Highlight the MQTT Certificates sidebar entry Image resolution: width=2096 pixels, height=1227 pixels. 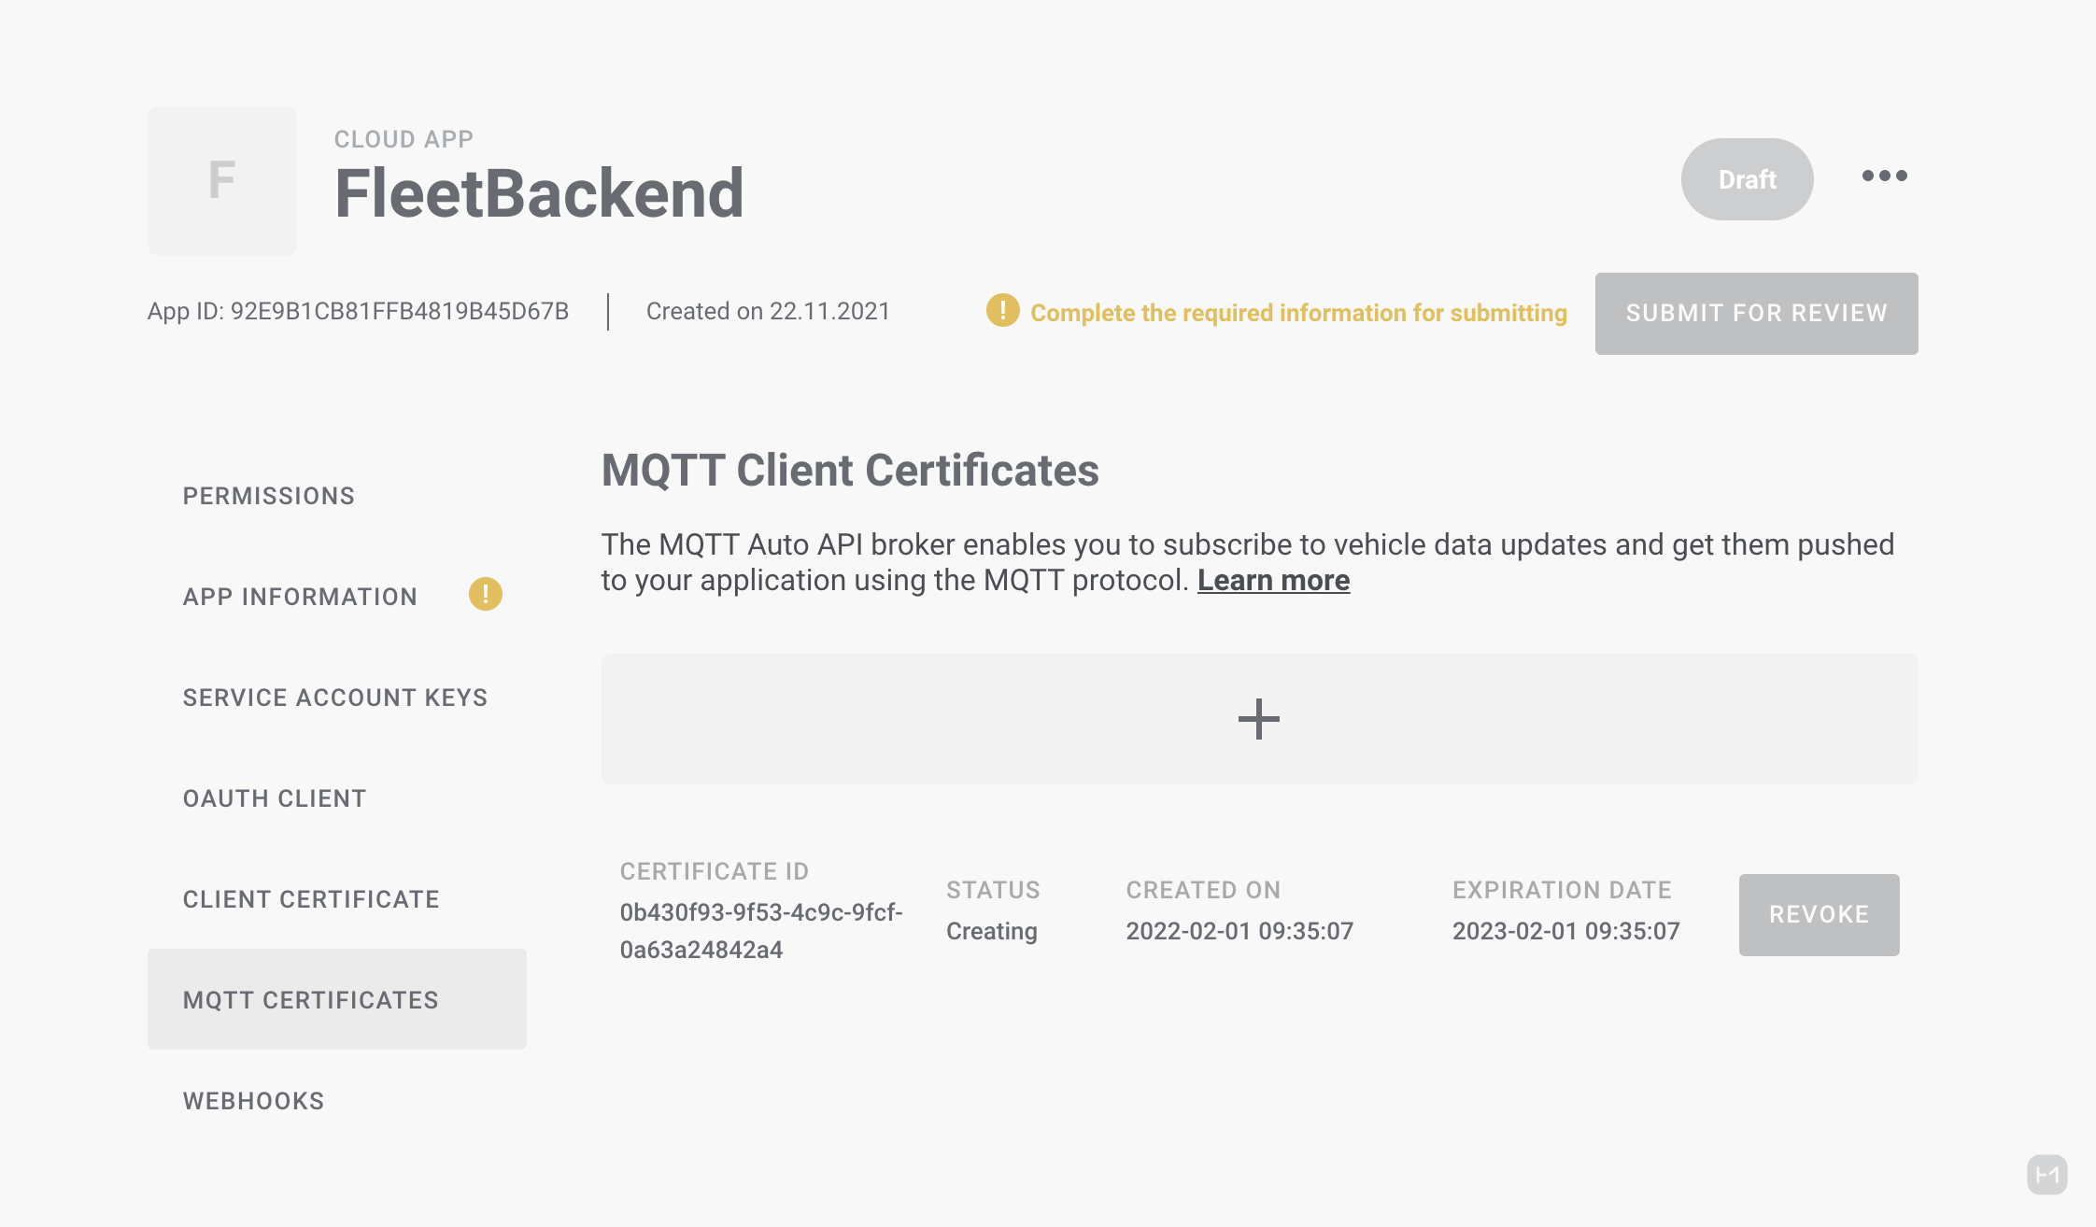click(x=310, y=1000)
